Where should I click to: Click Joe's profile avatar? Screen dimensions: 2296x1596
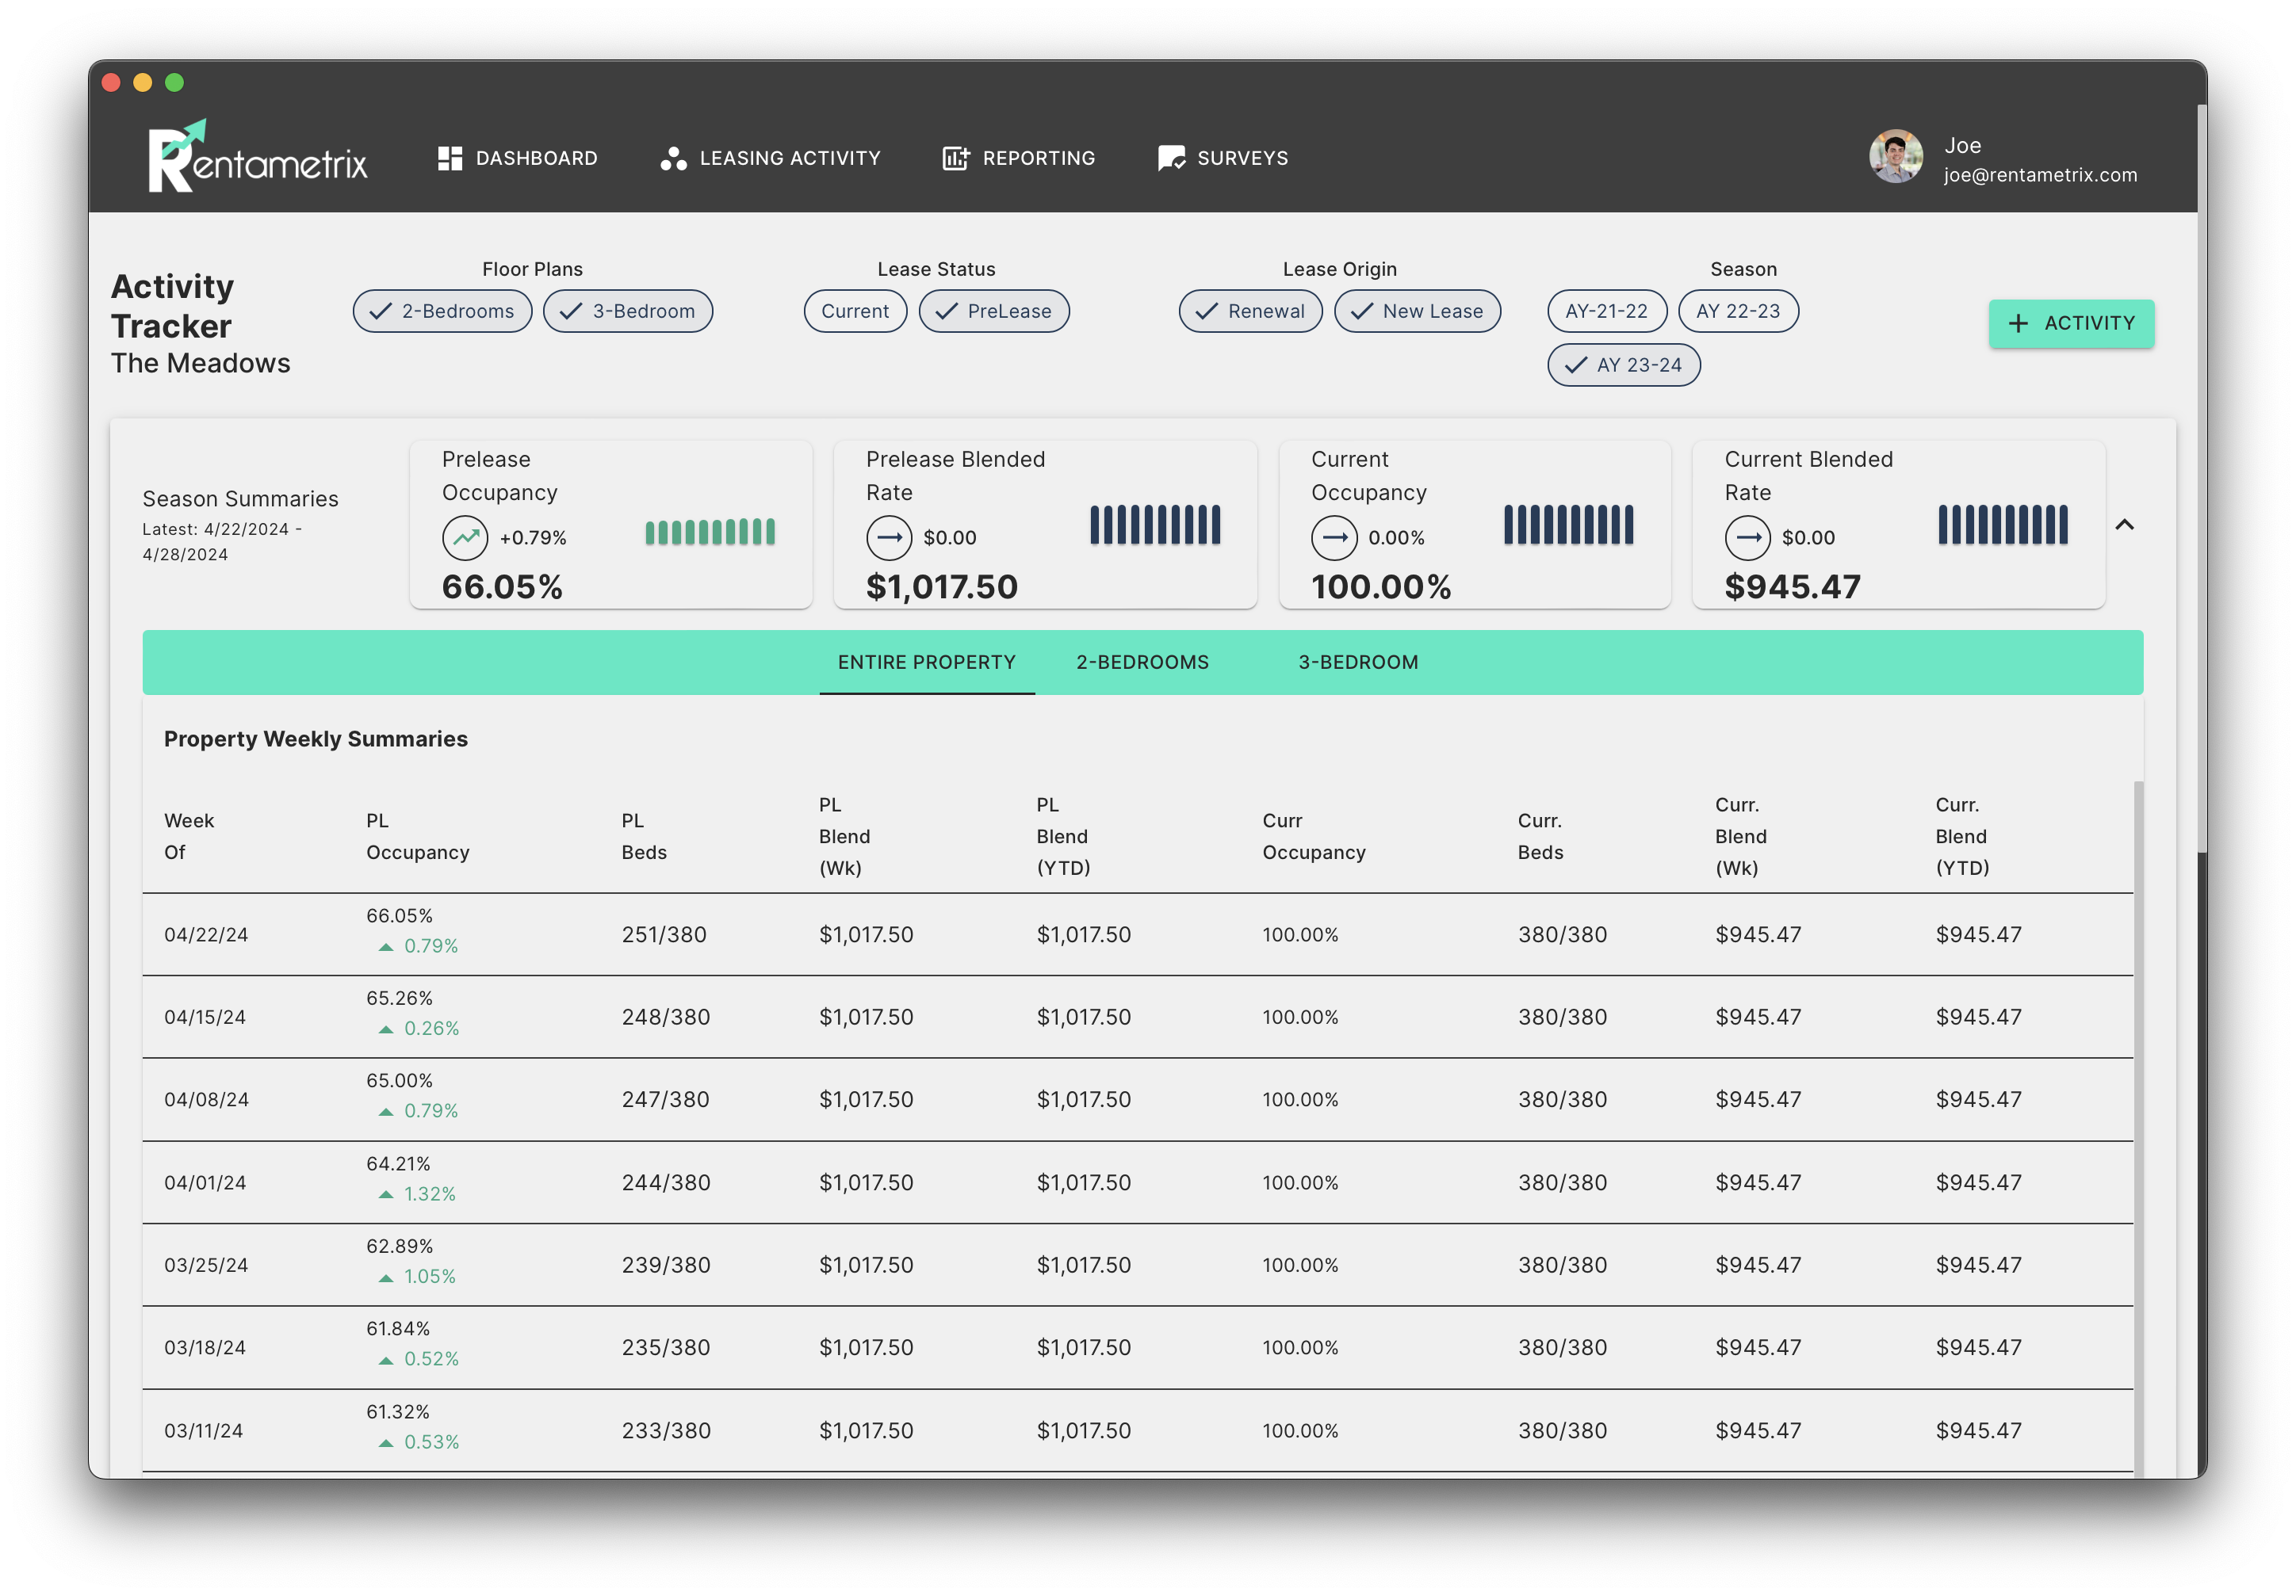coord(1895,157)
